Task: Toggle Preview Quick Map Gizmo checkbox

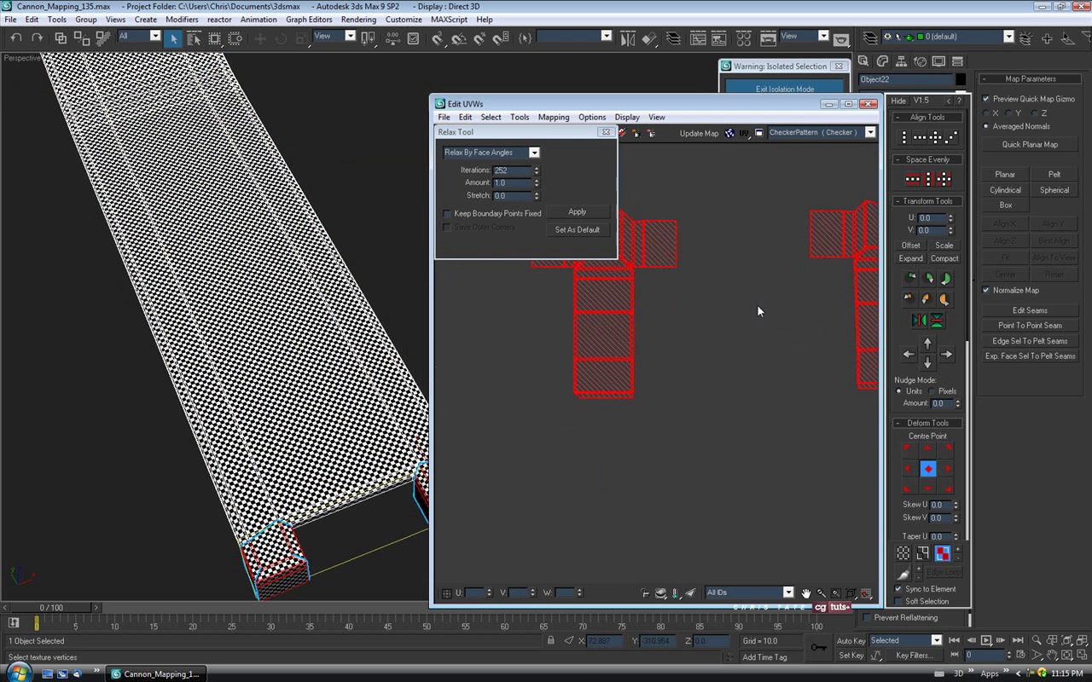Action: (986, 99)
